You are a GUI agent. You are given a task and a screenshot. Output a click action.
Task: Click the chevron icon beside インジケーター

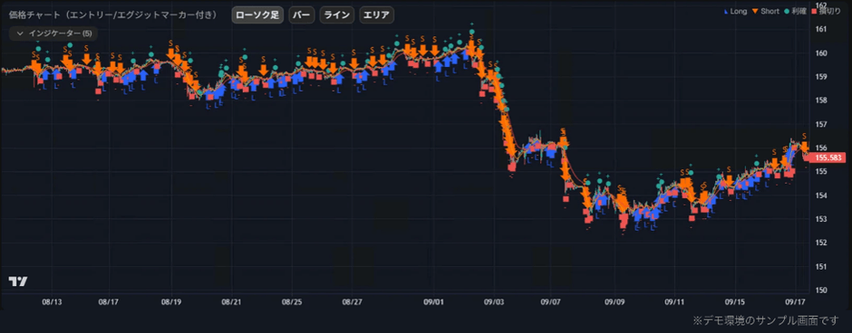pos(20,33)
